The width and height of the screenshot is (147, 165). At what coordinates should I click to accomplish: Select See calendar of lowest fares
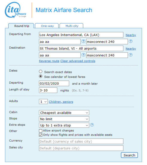click(41, 76)
